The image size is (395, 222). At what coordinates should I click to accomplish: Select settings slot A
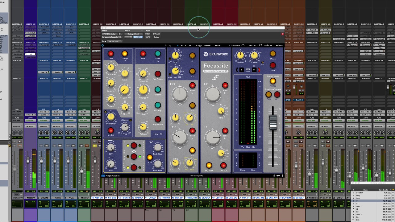[x=178, y=46]
